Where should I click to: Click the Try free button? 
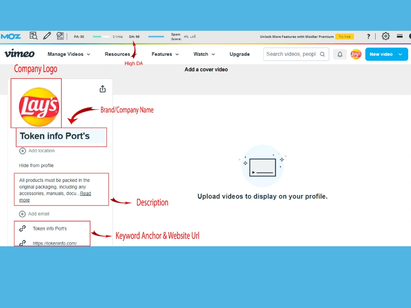coord(344,37)
